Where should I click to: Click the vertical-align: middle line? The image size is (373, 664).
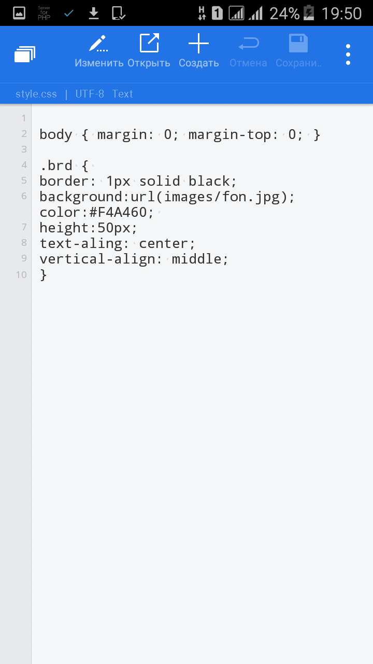134,259
